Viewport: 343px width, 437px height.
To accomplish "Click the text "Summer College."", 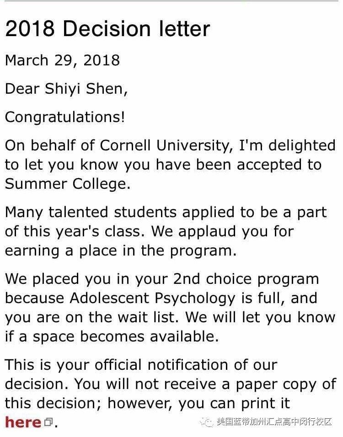I will [x=68, y=184].
